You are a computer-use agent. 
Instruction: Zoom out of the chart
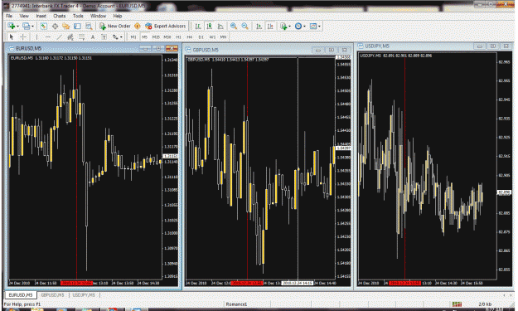pyautogui.click(x=244, y=26)
